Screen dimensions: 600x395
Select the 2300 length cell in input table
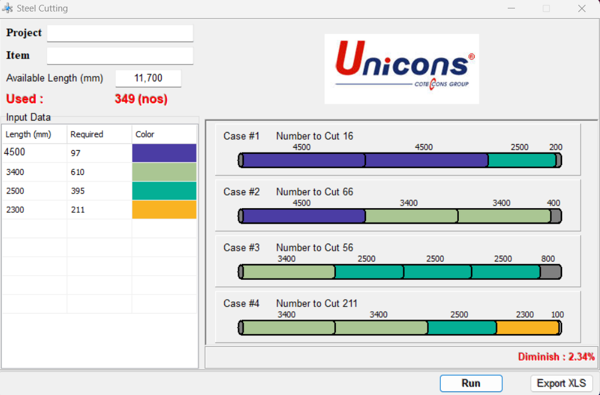[x=35, y=209]
